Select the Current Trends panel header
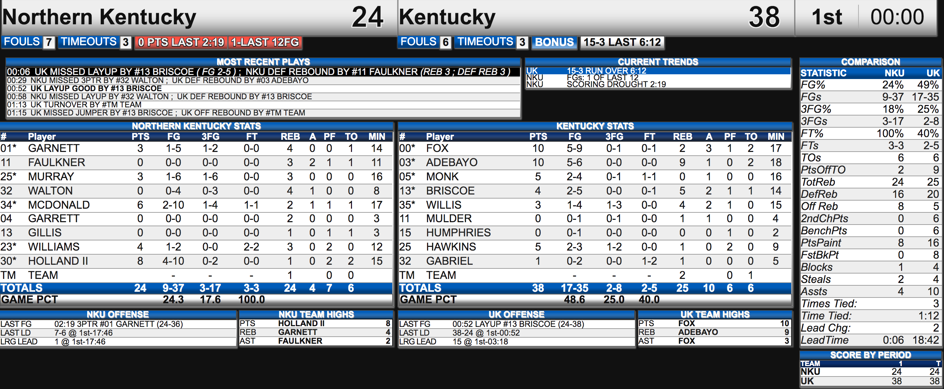The image size is (944, 389). coord(658,62)
